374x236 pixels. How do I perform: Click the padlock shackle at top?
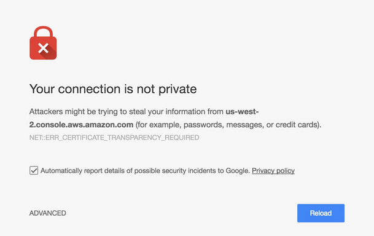click(x=43, y=31)
